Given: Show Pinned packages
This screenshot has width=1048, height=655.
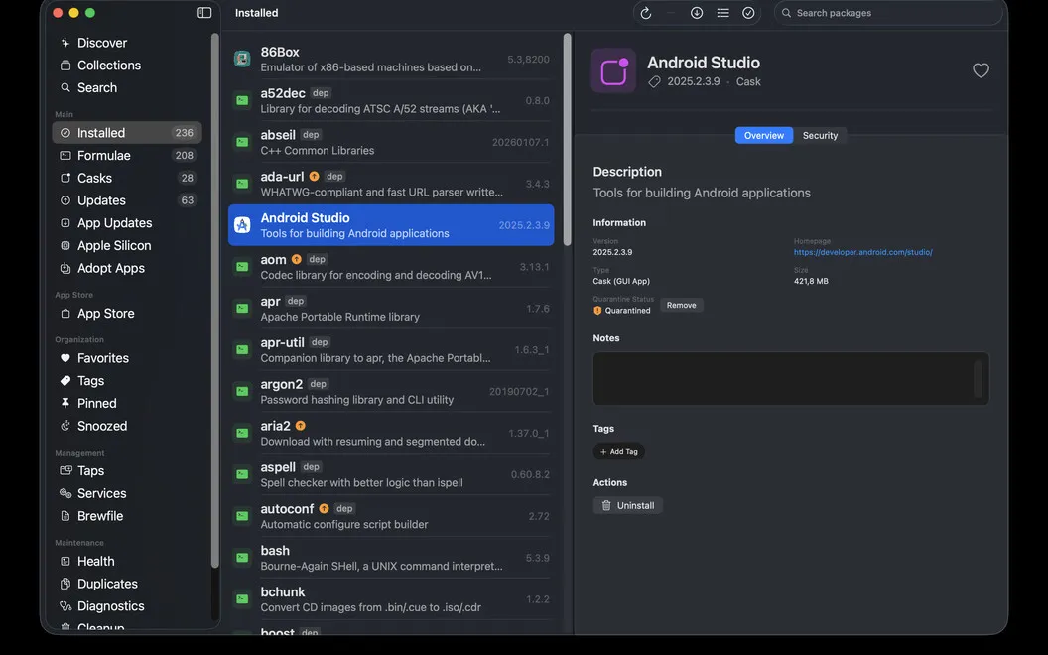Looking at the screenshot, I should pyautogui.click(x=127, y=404).
